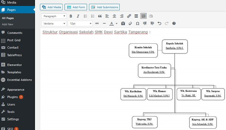The width and height of the screenshot is (226, 130).
Task: Open the Verdana font family dropdown
Action: point(54,24)
